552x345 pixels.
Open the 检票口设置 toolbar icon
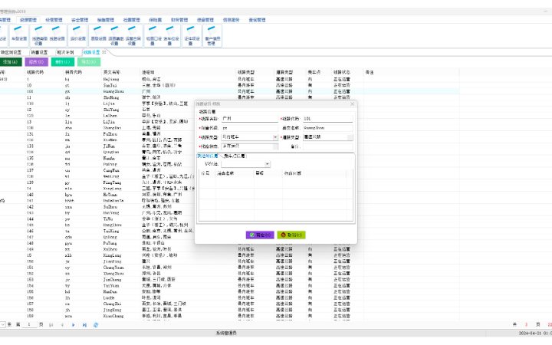pos(153,35)
